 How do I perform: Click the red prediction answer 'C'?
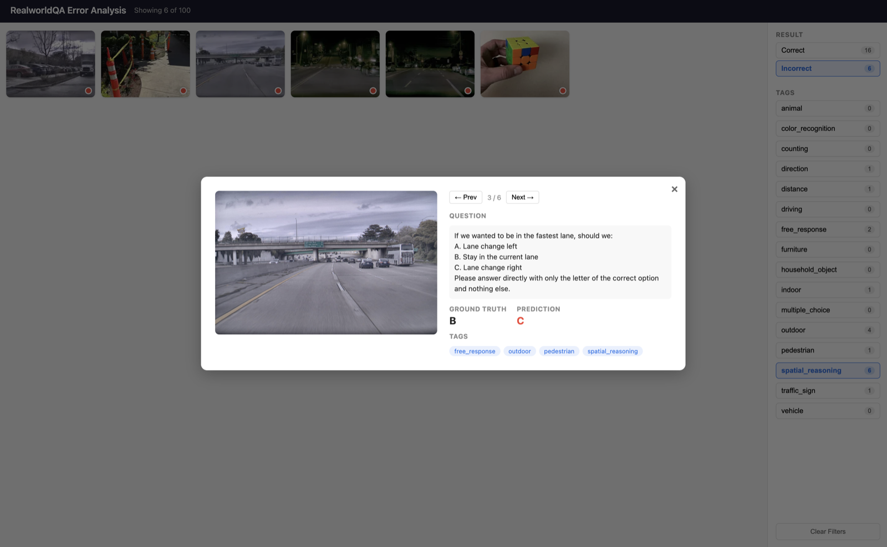pos(520,321)
